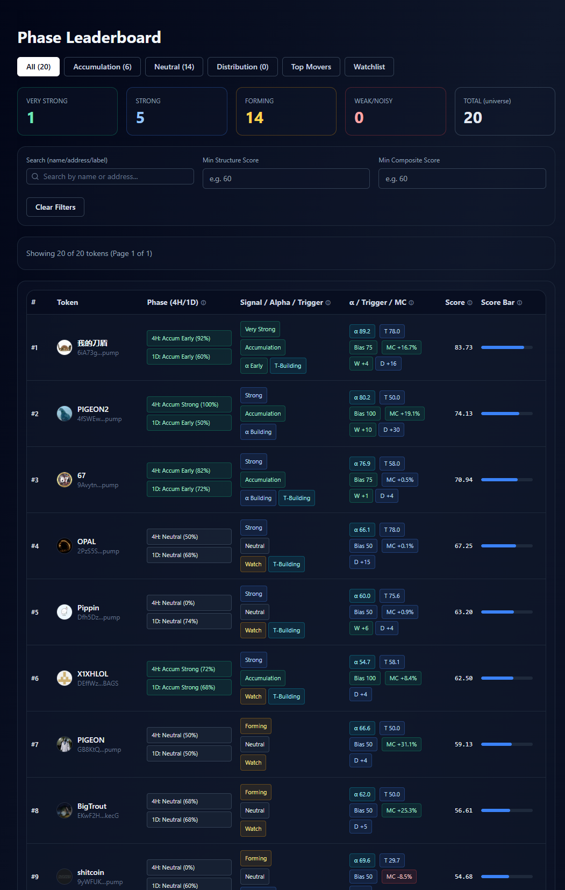Click the W +10 badge
This screenshot has height=890, width=565.
pyautogui.click(x=363, y=430)
